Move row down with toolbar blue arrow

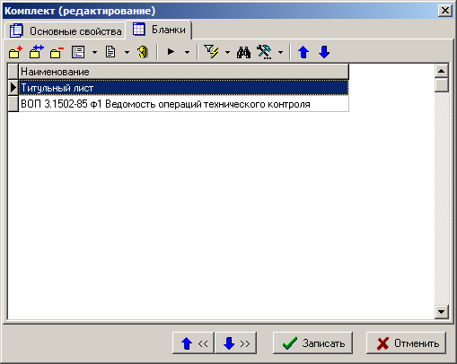tap(324, 52)
